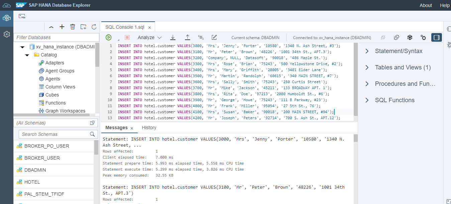Click the SAP logo in the header

tap(21, 5)
